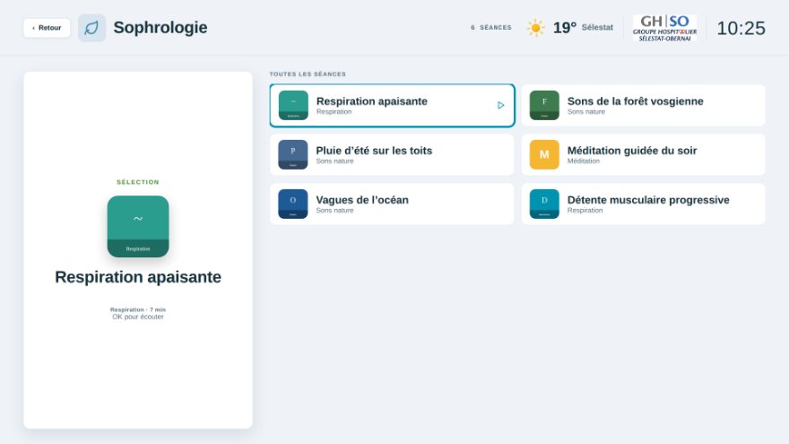Open the GHSO hospital logo
The width and height of the screenshot is (789, 444).
[664, 28]
